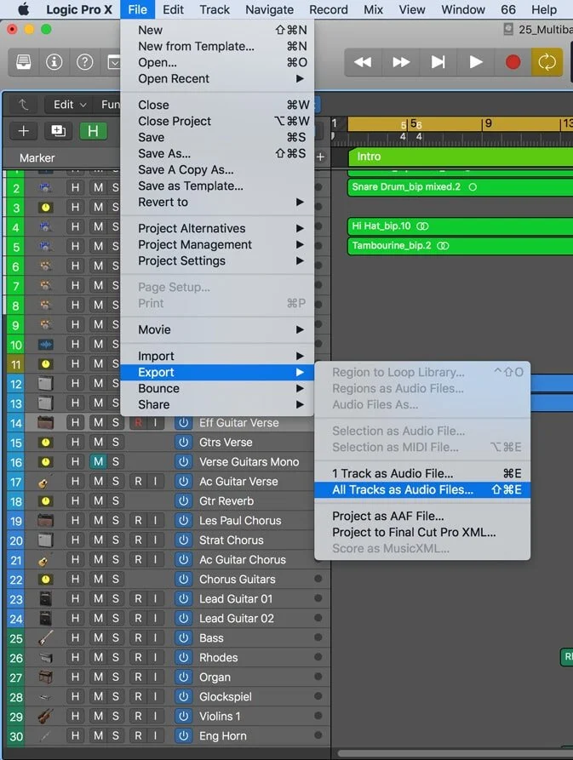Click the organ icon on track 27
Image resolution: width=573 pixels, height=760 pixels.
tap(46, 677)
